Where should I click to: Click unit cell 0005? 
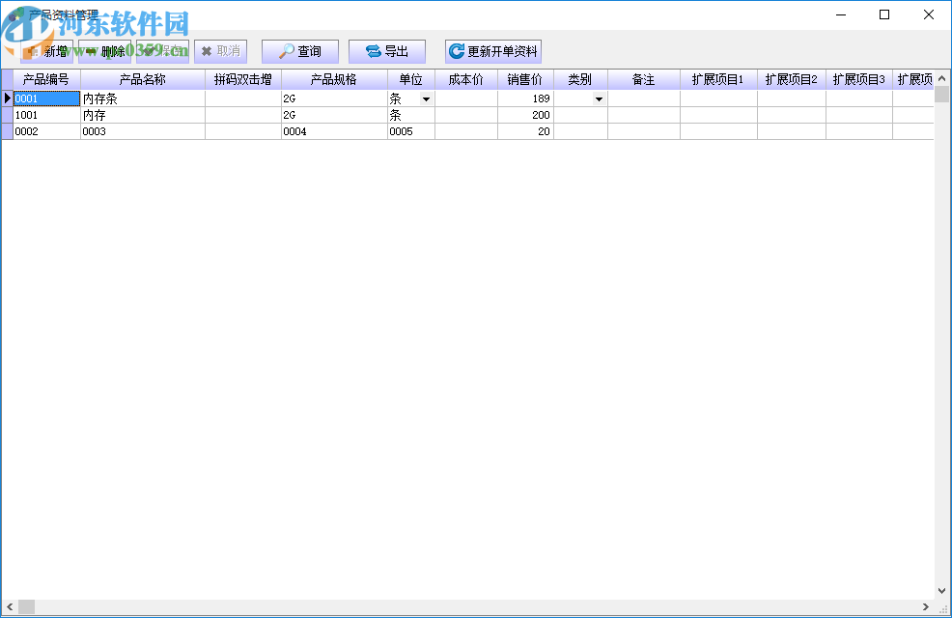tap(411, 131)
